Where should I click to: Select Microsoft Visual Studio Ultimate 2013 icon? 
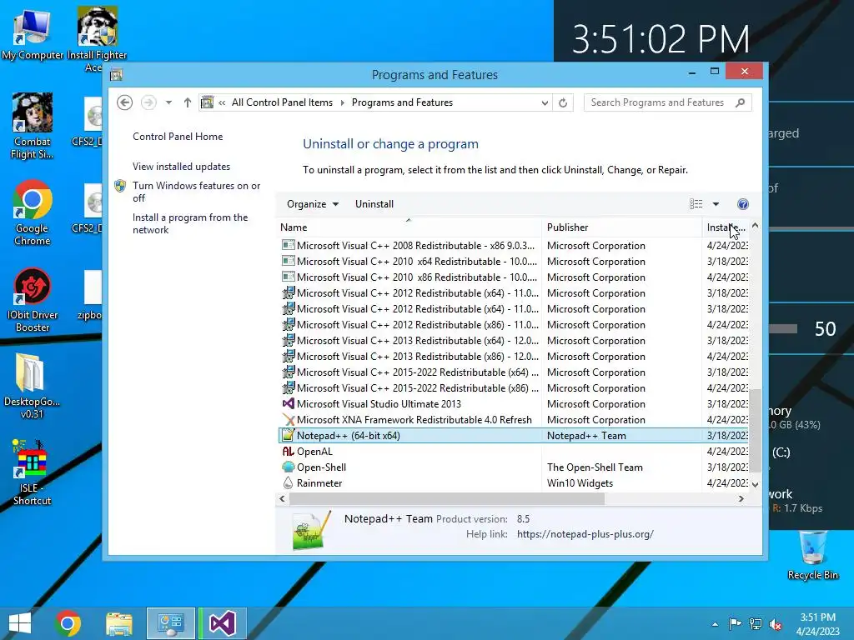pos(288,404)
